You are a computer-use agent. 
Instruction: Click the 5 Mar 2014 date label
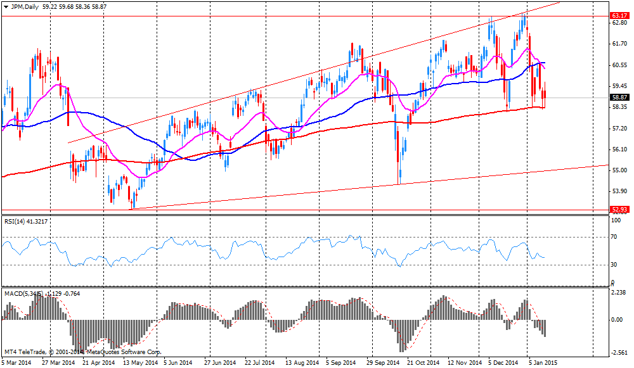[16, 363]
